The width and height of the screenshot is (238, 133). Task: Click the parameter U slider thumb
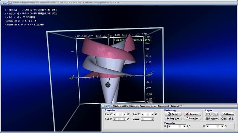pos(180,126)
